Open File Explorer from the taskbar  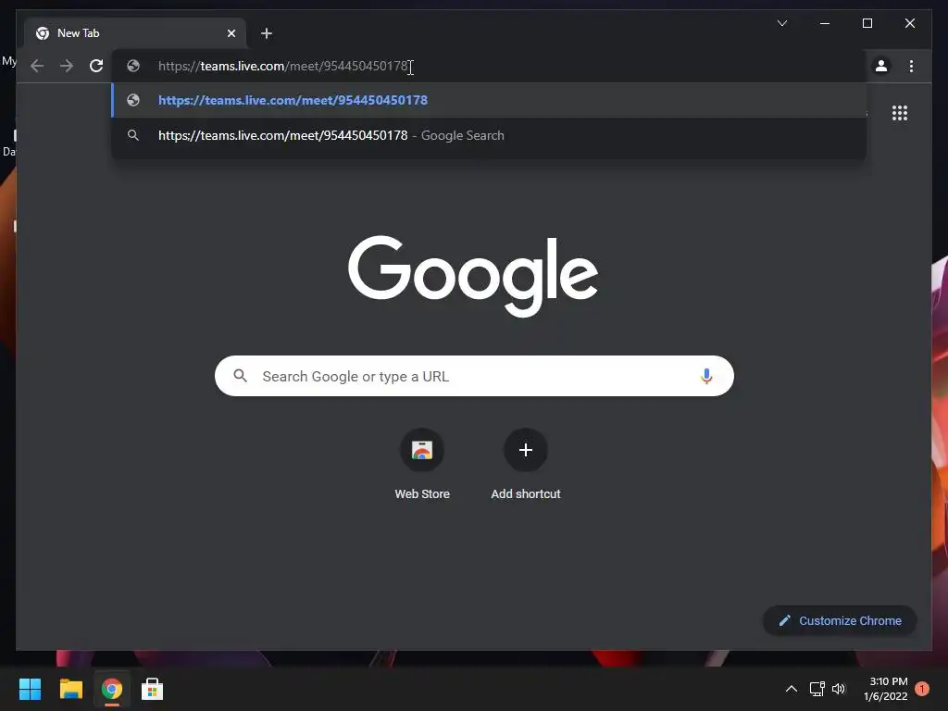pos(70,689)
